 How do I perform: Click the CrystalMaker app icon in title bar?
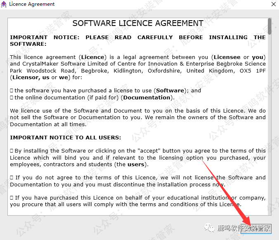tap(4, 4)
